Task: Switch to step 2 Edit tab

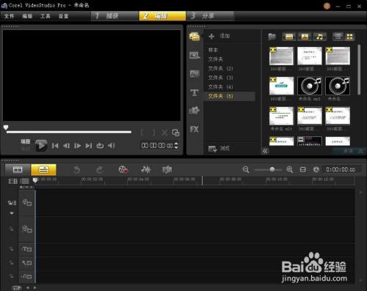Action: (162, 16)
